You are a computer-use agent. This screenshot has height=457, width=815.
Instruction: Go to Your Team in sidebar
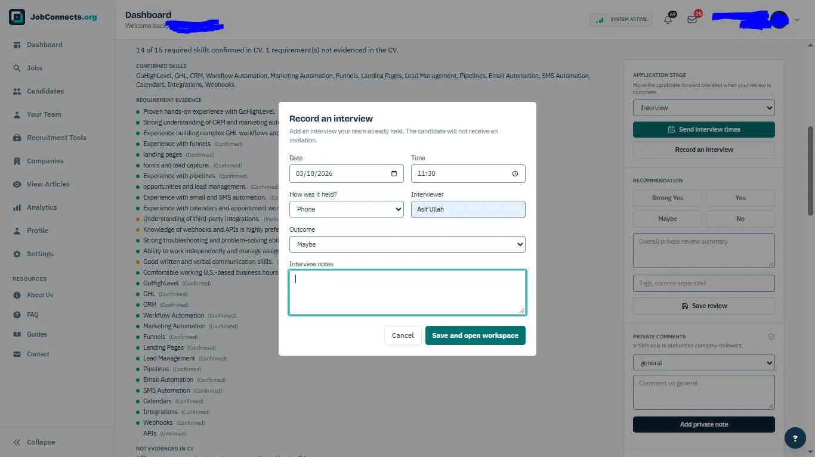pos(44,114)
